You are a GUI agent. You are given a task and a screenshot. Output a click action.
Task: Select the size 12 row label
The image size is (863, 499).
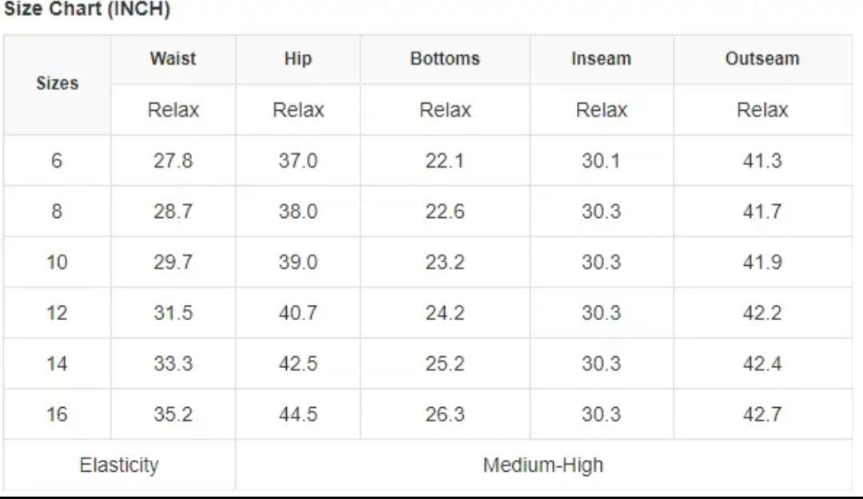point(57,313)
